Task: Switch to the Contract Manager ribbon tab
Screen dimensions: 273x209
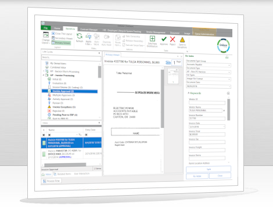Action: 89,30
